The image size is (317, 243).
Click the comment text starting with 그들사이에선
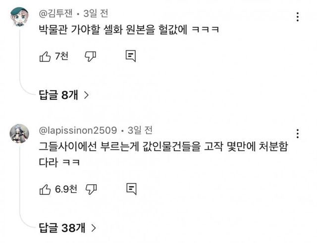(x=162, y=147)
